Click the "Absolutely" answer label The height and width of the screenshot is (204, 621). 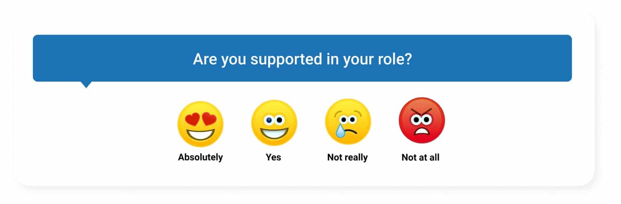[200, 157]
